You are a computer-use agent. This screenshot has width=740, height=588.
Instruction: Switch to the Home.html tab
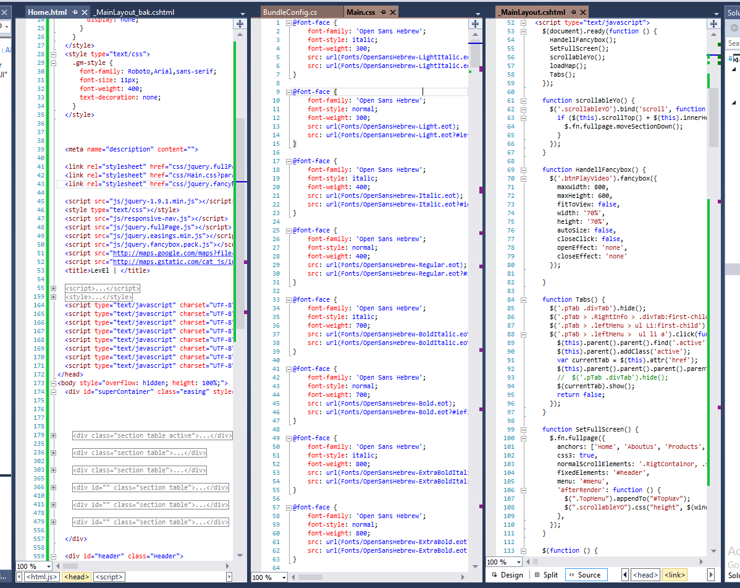pyautogui.click(x=47, y=12)
